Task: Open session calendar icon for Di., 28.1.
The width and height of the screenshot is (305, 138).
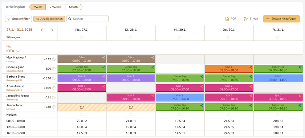Action: pos(131,37)
